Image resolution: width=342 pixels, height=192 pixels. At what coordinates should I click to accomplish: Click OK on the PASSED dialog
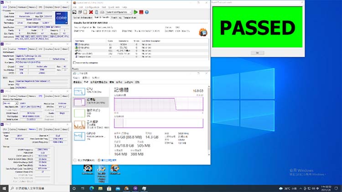(x=257, y=53)
